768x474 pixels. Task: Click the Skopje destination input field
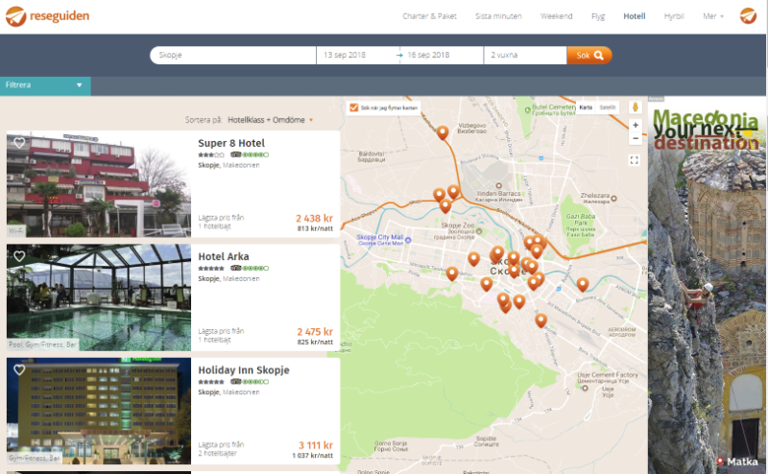point(233,56)
